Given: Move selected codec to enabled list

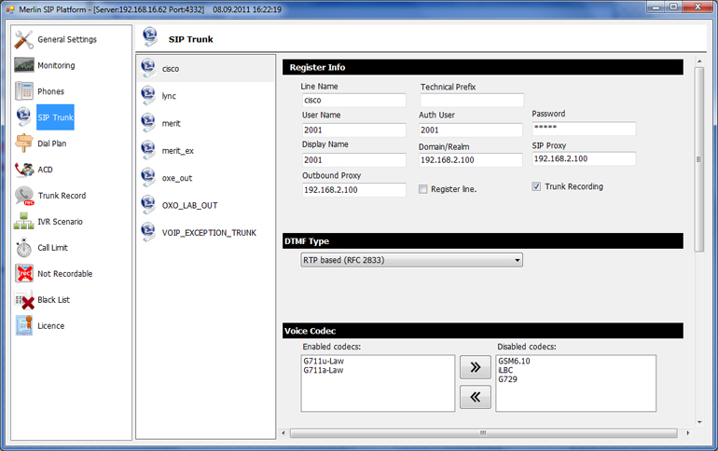Looking at the screenshot, I should (476, 397).
